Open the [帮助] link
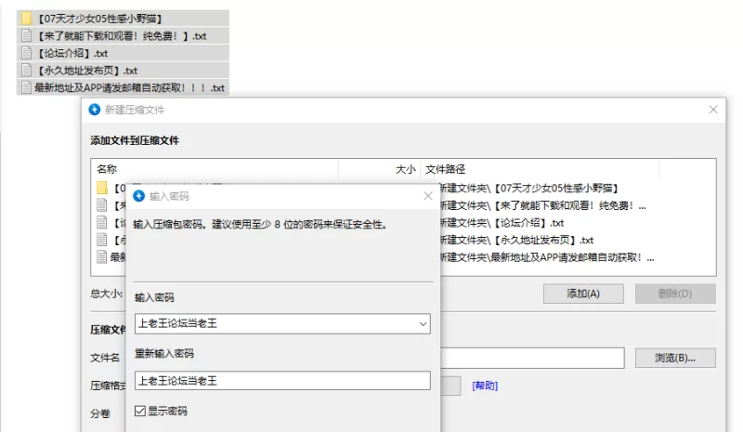This screenshot has height=432, width=743. coord(485,386)
